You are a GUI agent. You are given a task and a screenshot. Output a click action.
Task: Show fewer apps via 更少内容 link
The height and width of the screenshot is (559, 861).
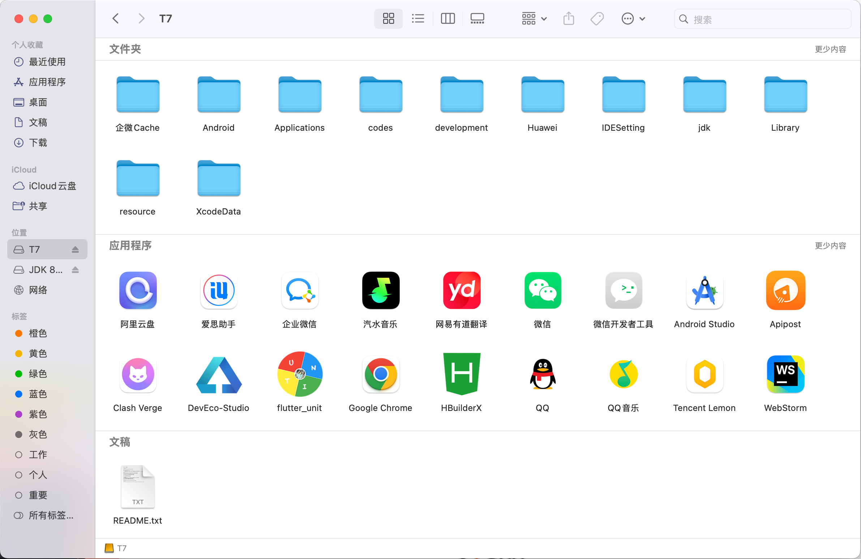(830, 246)
